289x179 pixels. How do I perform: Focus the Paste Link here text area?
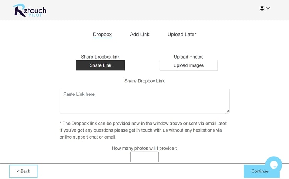coord(144,101)
